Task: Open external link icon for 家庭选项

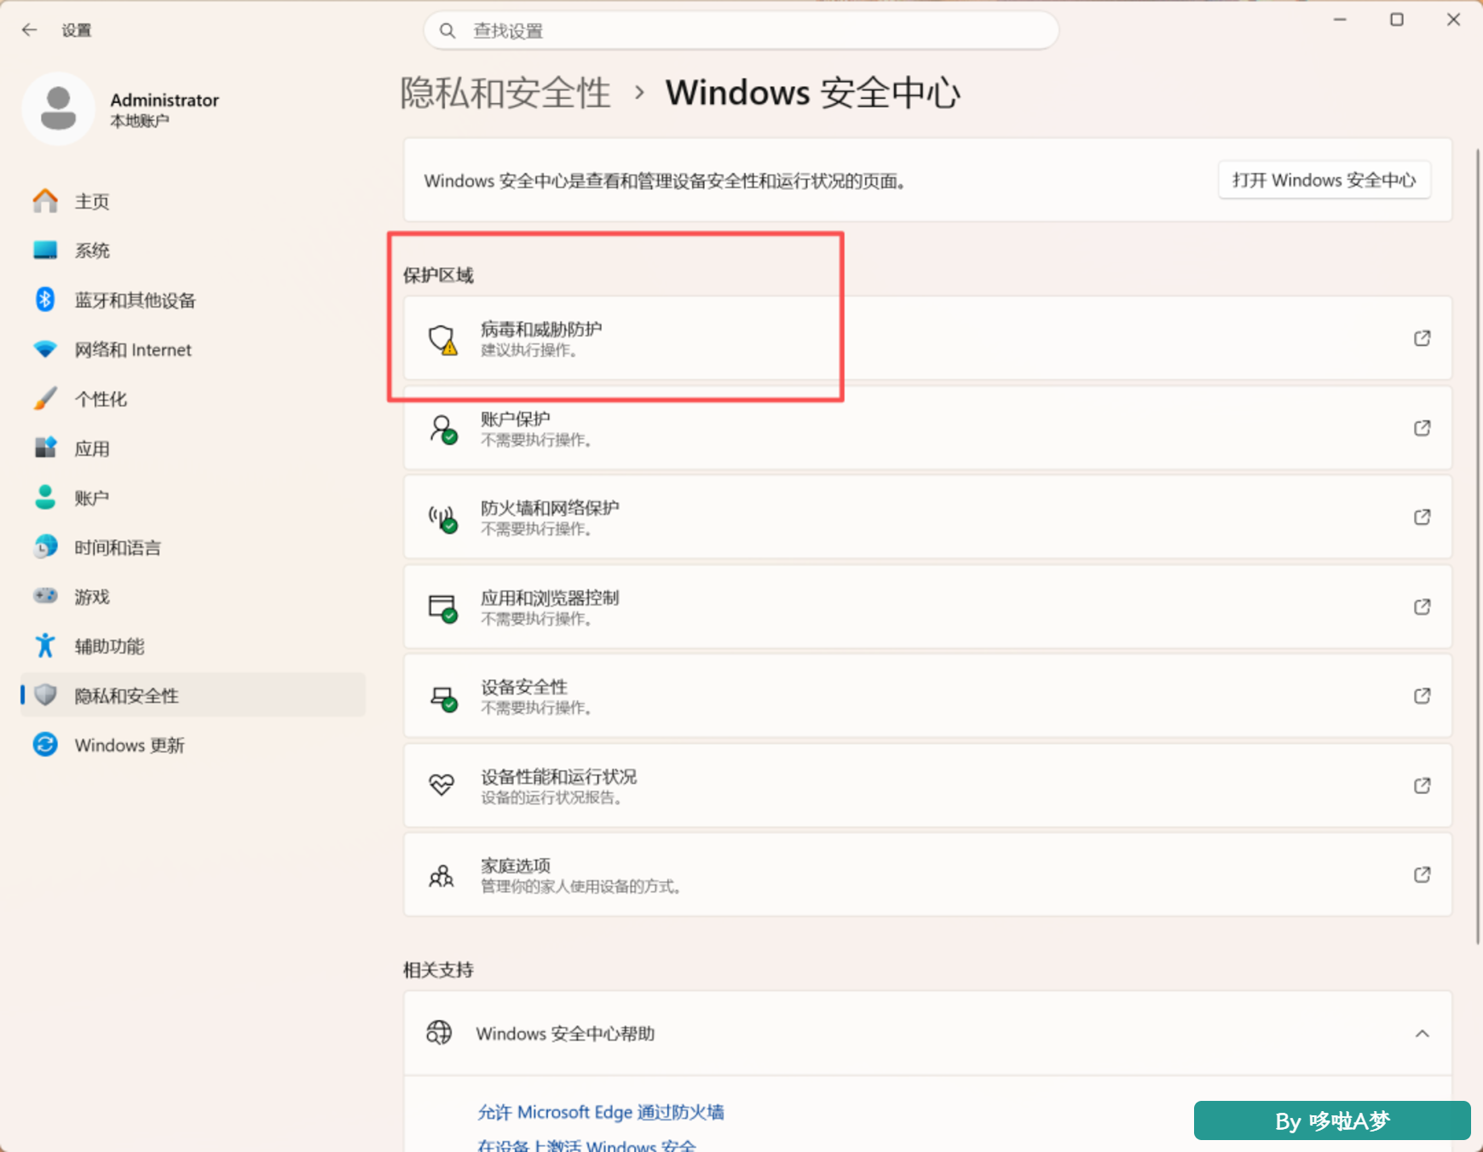Action: (x=1422, y=875)
